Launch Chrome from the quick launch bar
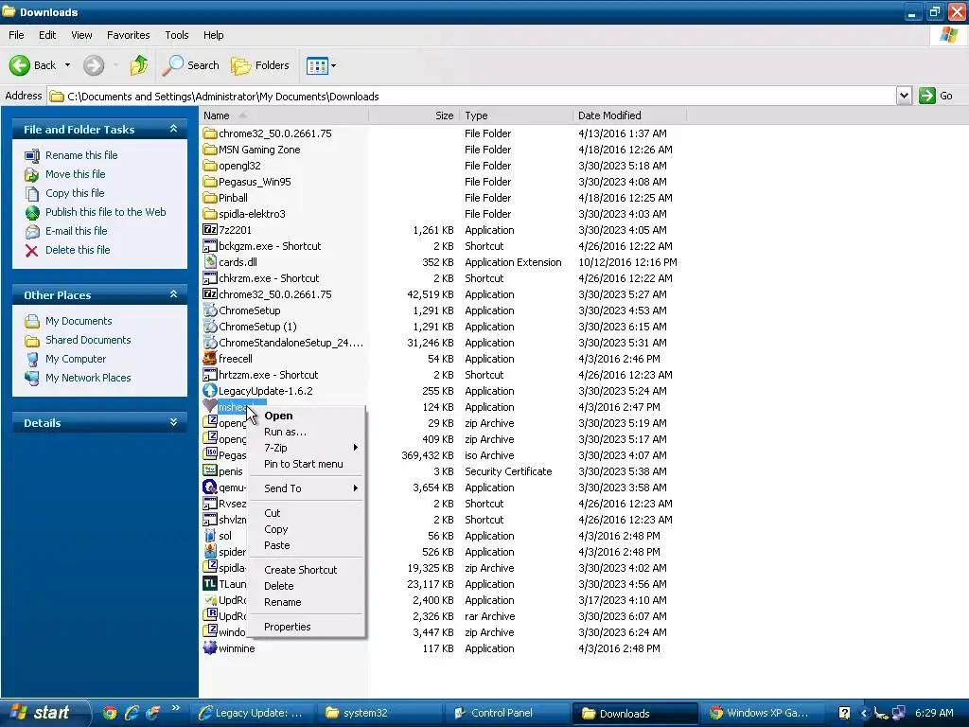 point(110,713)
